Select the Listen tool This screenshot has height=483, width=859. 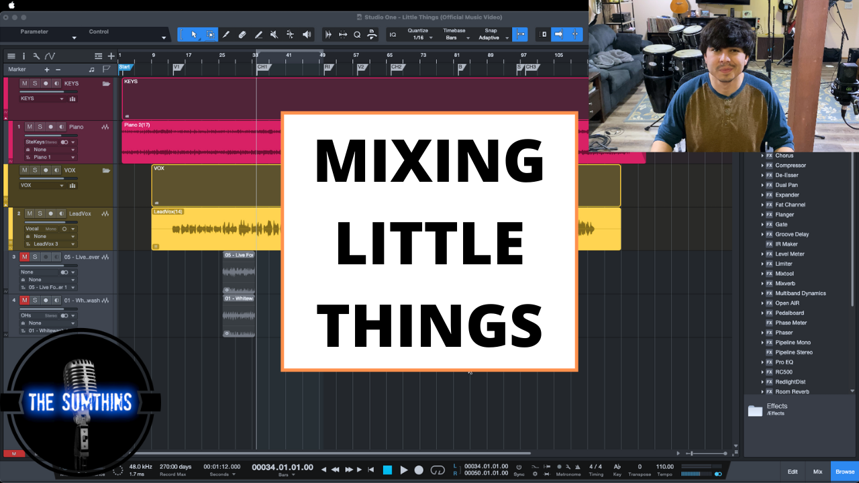(x=307, y=34)
